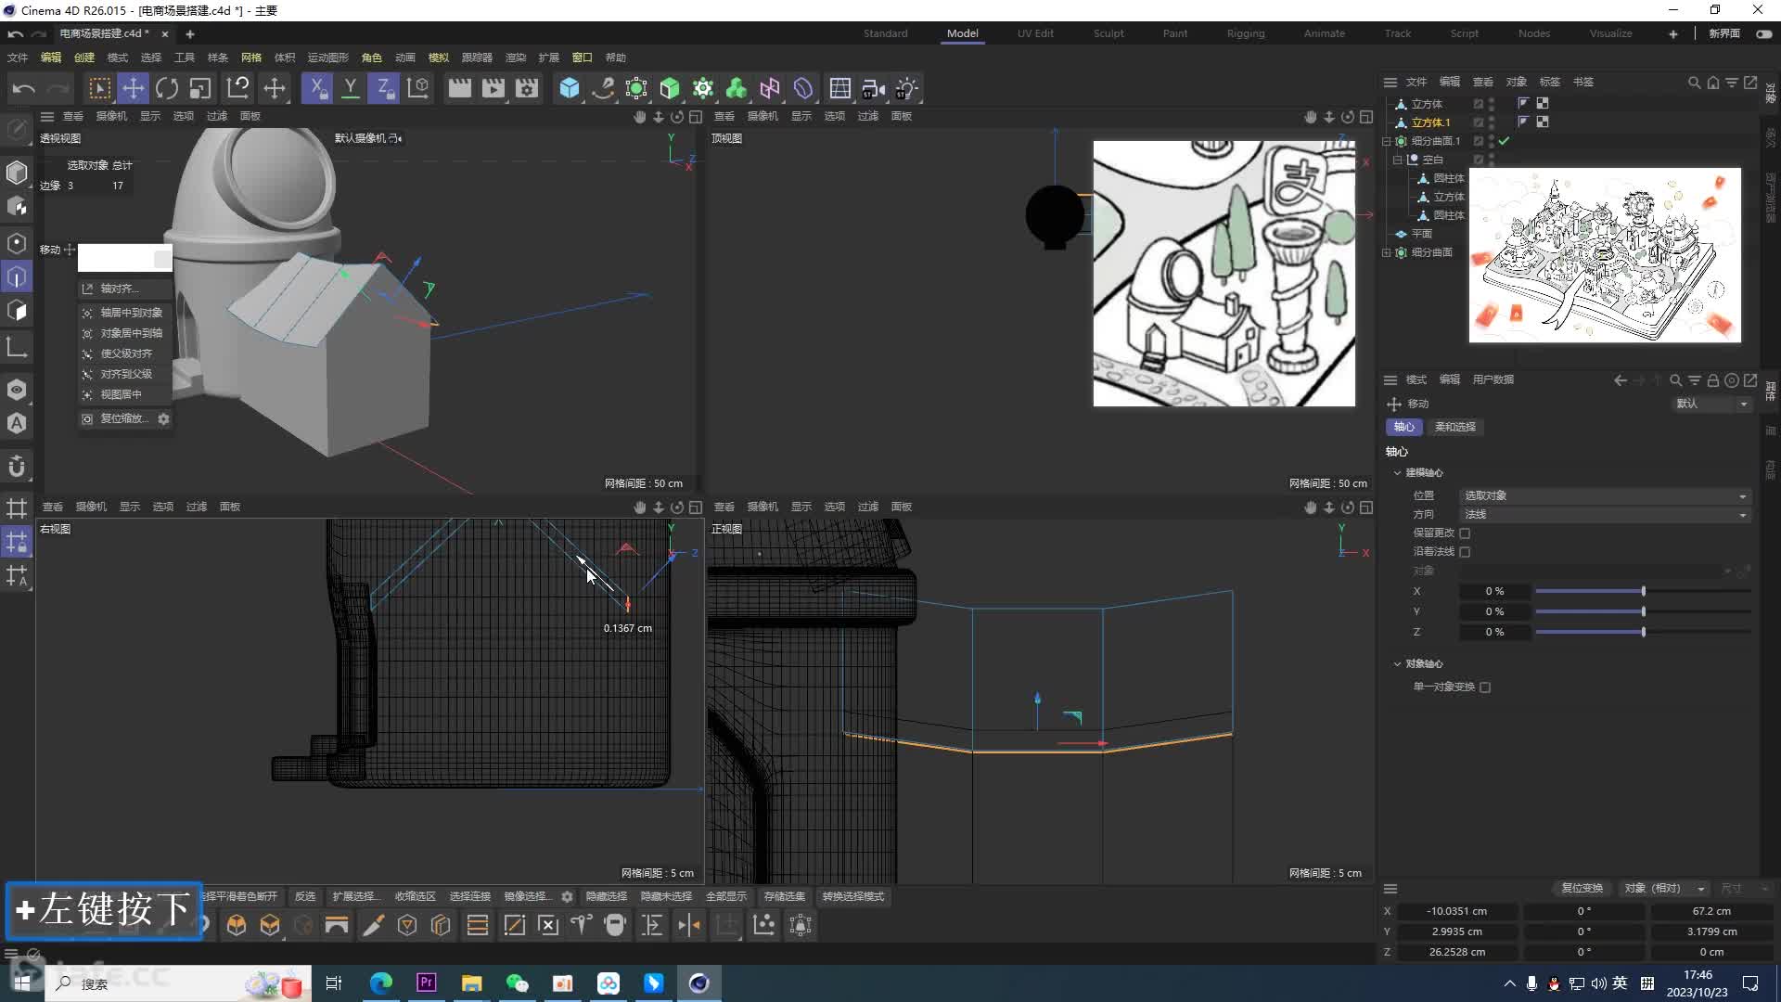Add a Floor scene grid object
The height and width of the screenshot is (1002, 1781).
coord(840,89)
